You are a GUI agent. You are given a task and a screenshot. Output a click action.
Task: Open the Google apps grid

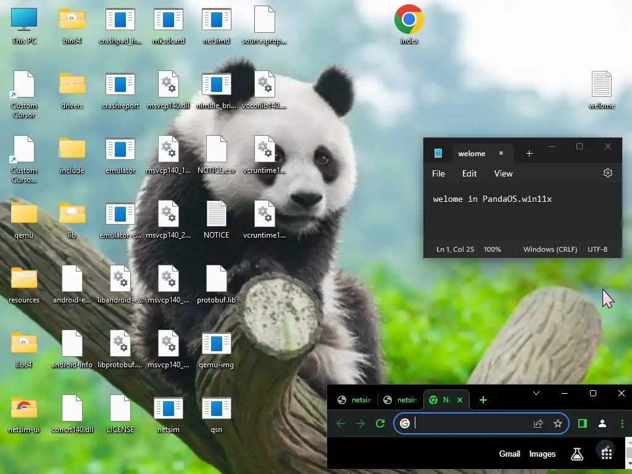tap(606, 454)
